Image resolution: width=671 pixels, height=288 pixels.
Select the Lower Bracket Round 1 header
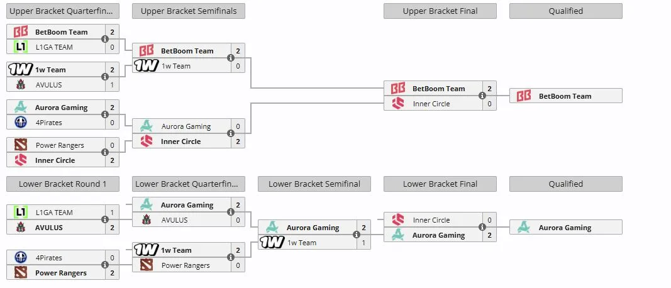(x=63, y=184)
